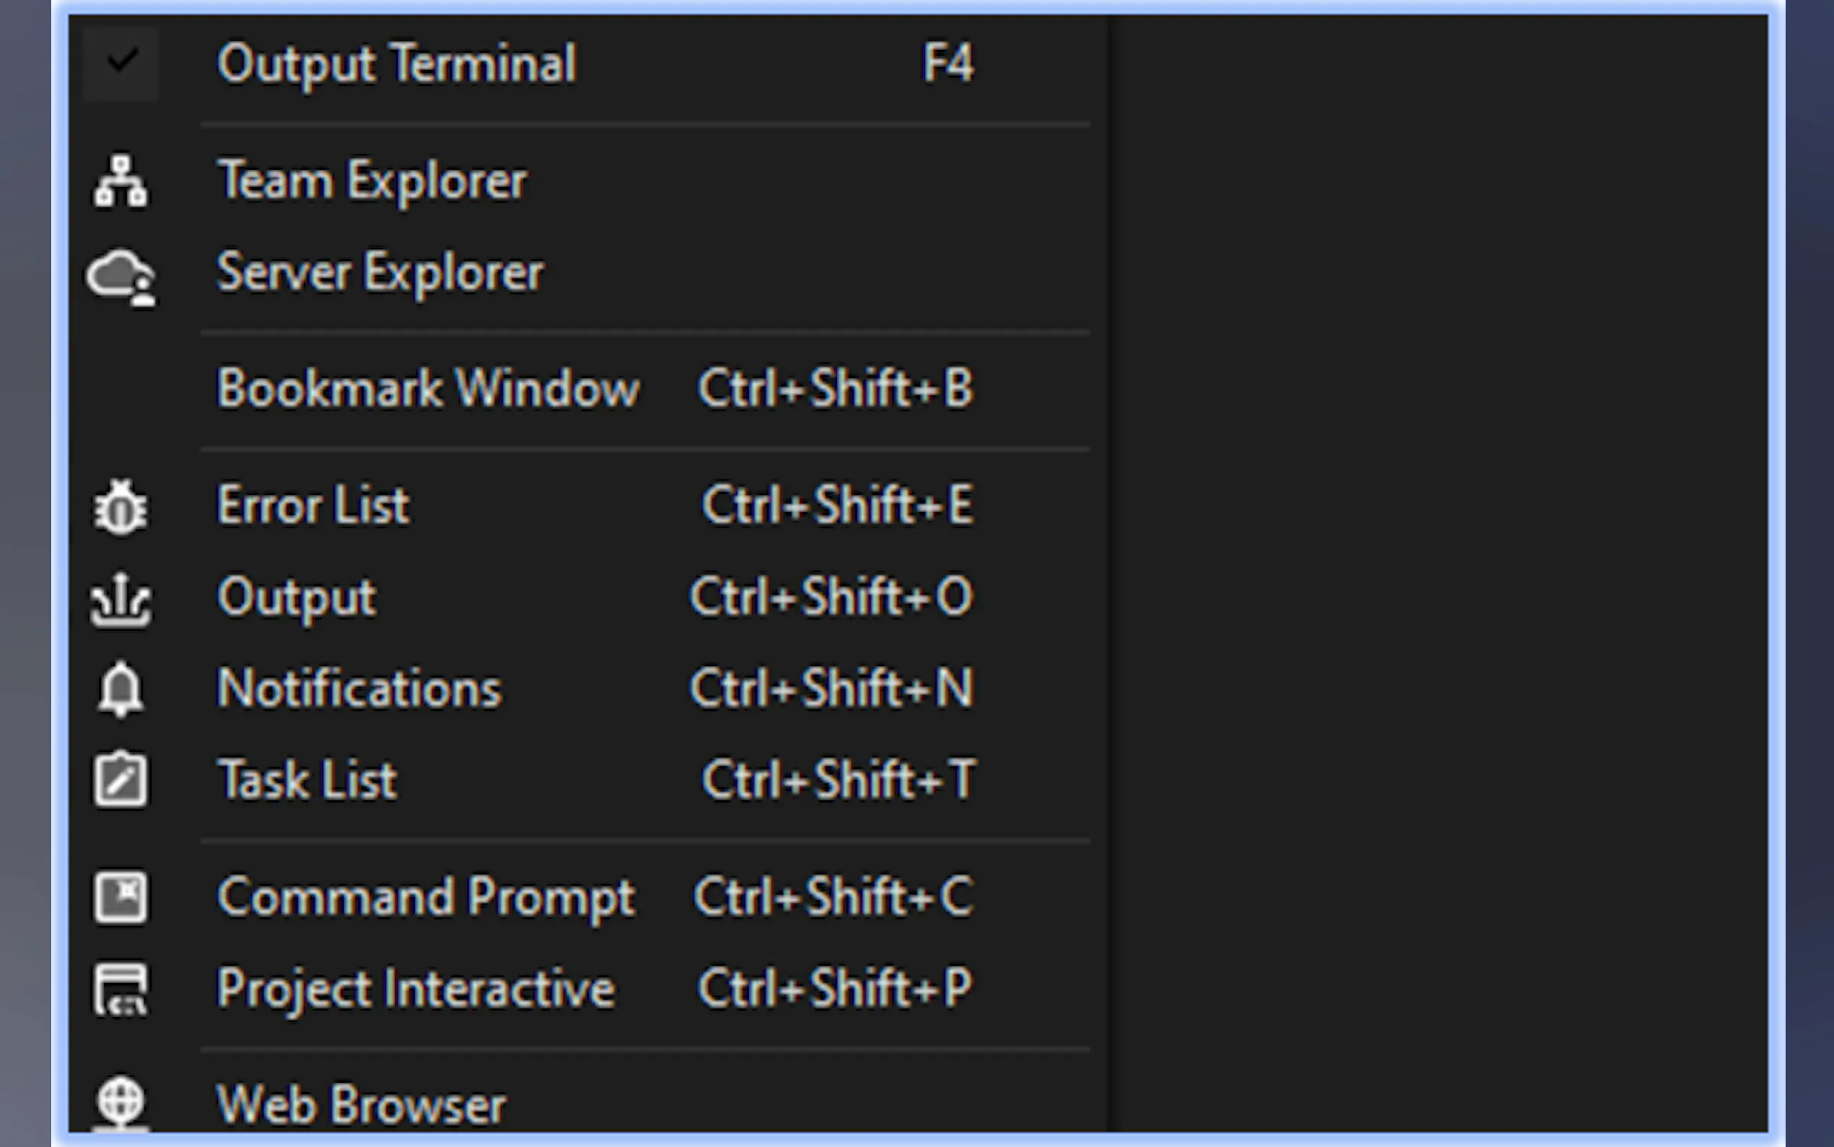This screenshot has width=1834, height=1147.
Task: Click the Web Browser globe icon
Action: (121, 1103)
